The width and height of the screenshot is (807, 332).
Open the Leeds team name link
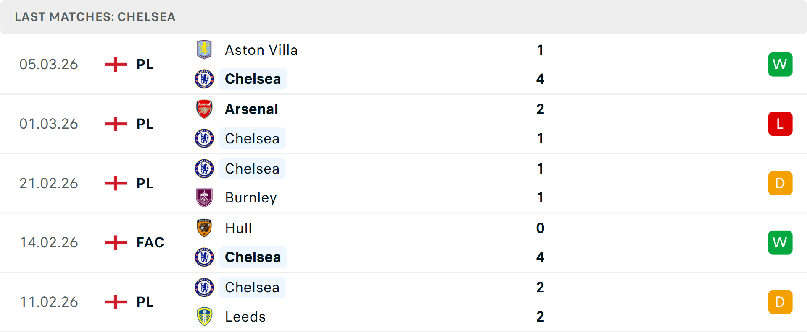coord(245,316)
